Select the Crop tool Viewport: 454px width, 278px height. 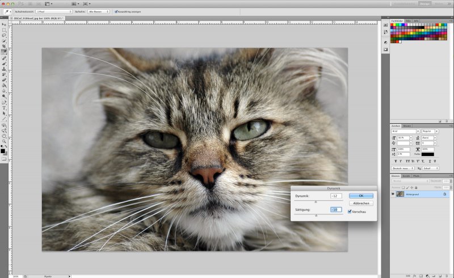(4, 46)
